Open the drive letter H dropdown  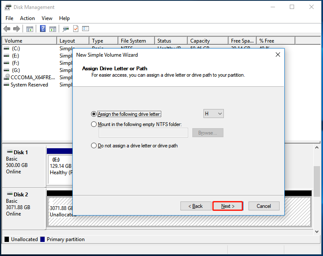click(x=213, y=114)
